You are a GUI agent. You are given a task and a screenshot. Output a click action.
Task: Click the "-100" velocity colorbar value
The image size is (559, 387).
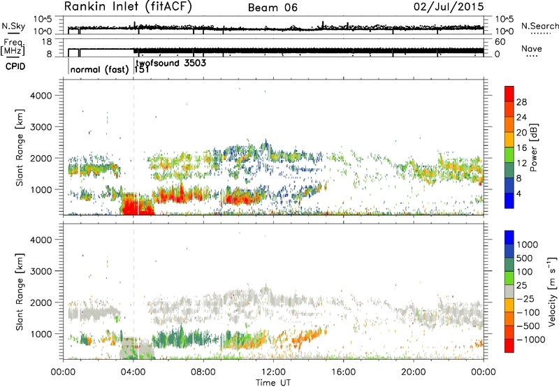coord(528,312)
